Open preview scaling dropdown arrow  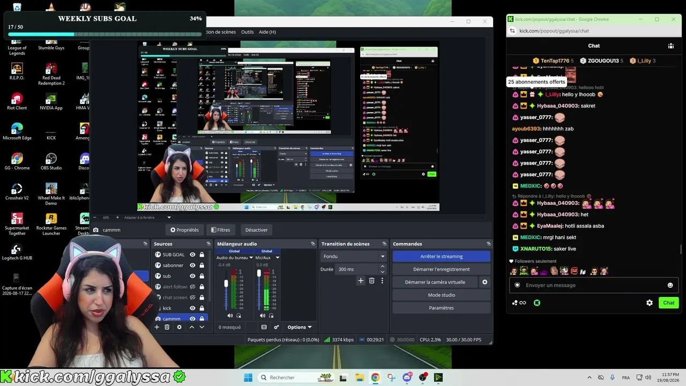[169, 218]
